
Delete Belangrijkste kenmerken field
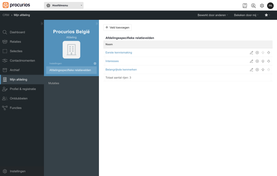pyautogui.click(x=257, y=69)
